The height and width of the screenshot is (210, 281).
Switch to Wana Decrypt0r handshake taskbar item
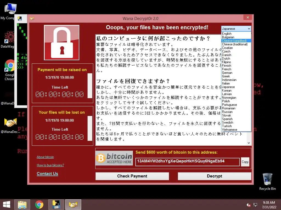(x=73, y=205)
